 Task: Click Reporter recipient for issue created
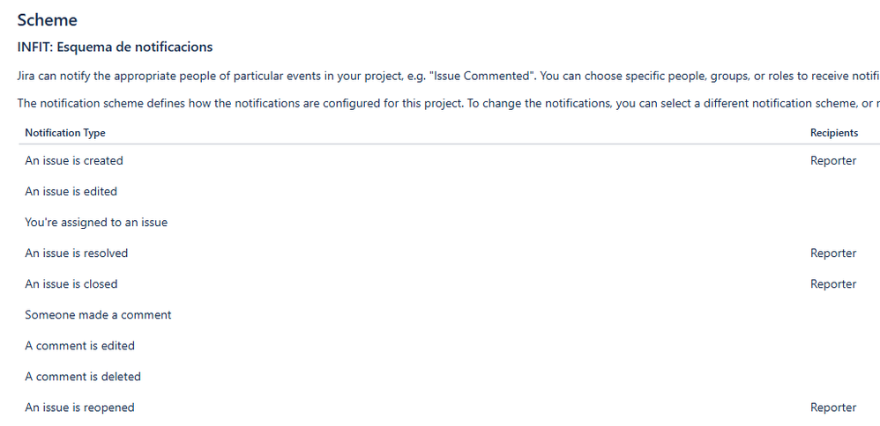point(833,161)
